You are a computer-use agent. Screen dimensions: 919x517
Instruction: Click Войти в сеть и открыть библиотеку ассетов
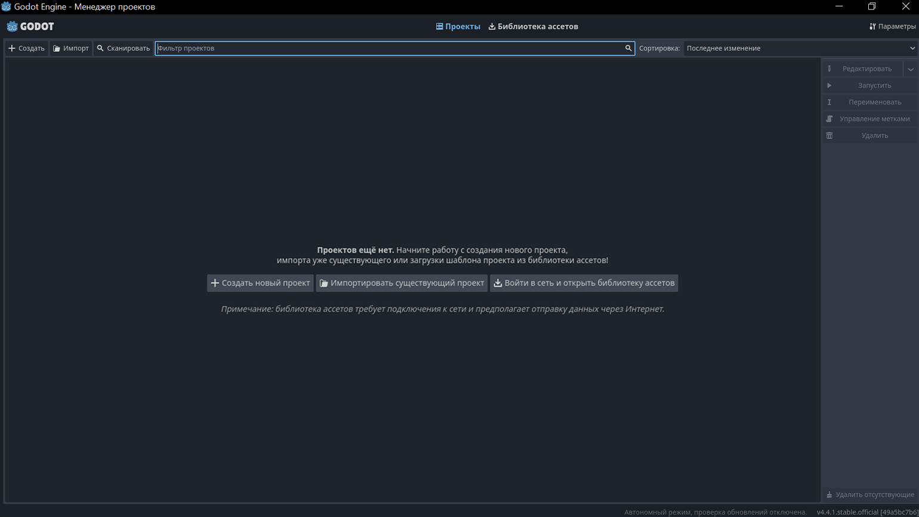(x=584, y=283)
